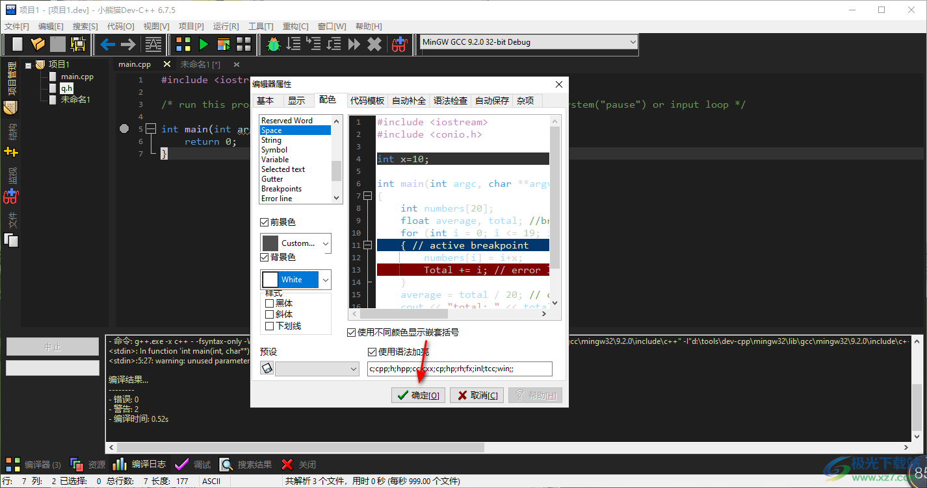Click the gray Rebuild All icon

244,44
